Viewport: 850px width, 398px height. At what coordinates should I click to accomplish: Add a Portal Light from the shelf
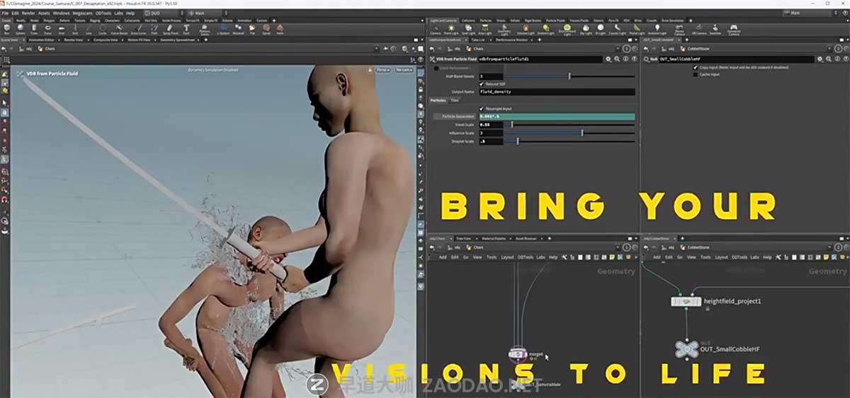coord(637,29)
